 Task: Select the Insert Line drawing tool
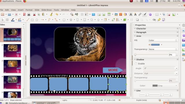tap(28, 20)
